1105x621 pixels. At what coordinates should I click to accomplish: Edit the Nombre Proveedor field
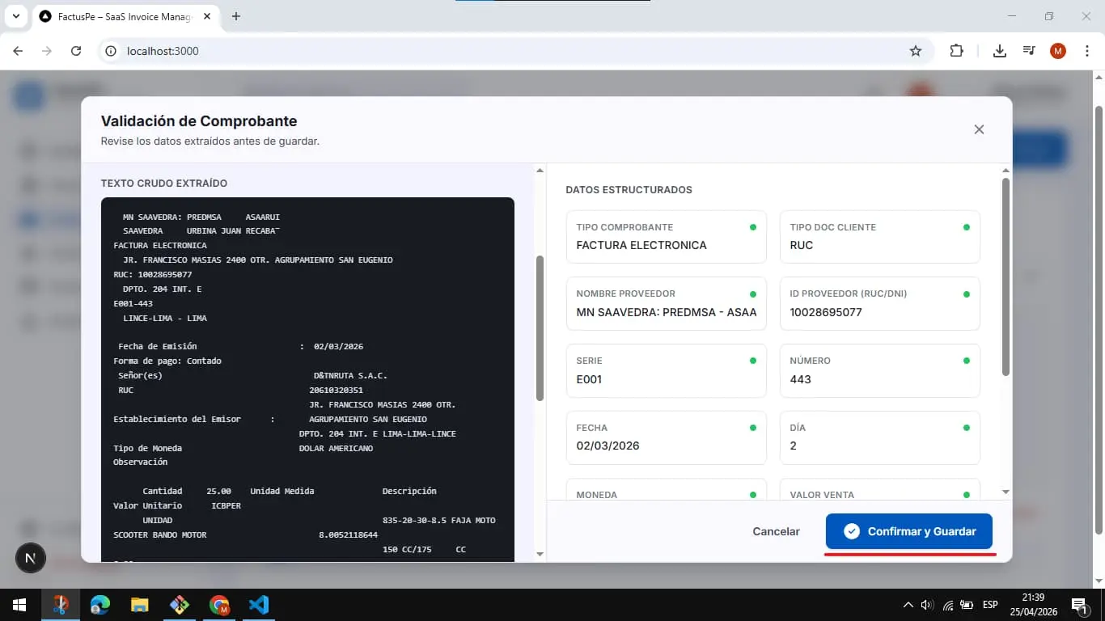coord(666,303)
